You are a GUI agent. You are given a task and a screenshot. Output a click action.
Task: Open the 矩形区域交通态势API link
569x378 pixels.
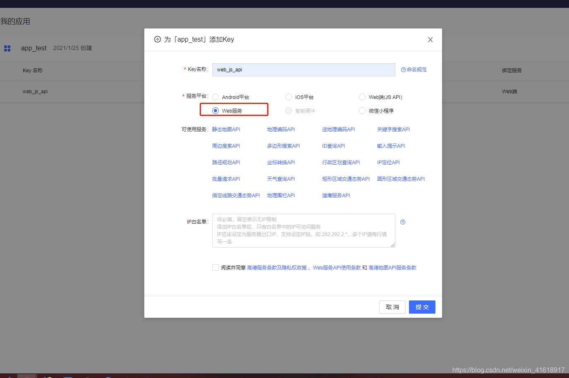(346, 179)
